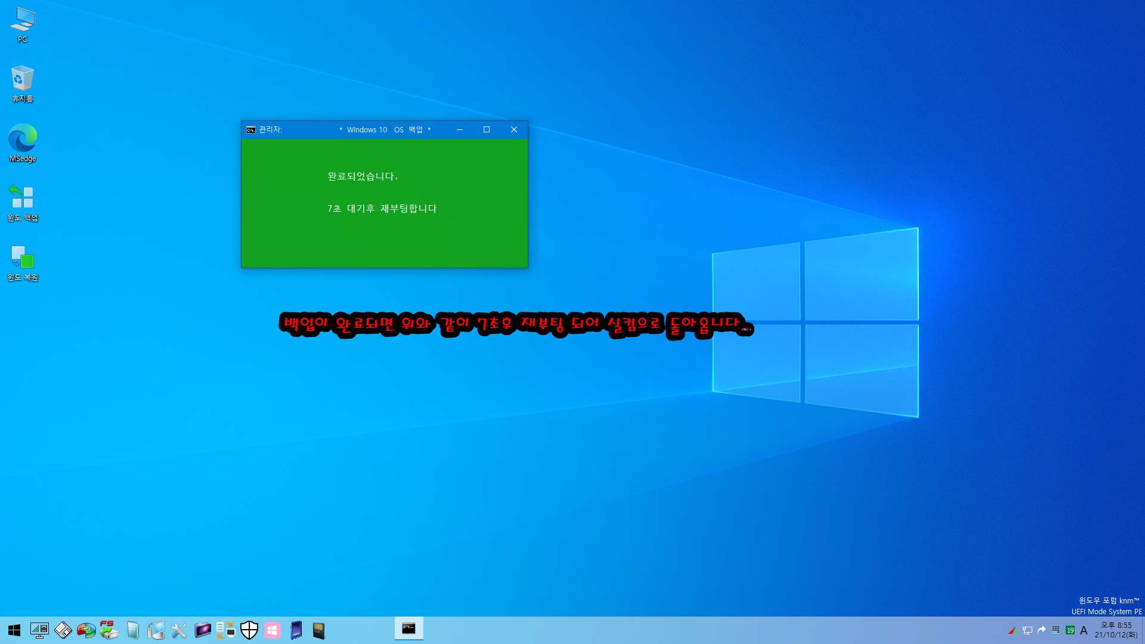
Task: Open the network computer tray icon
Action: (x=1028, y=630)
